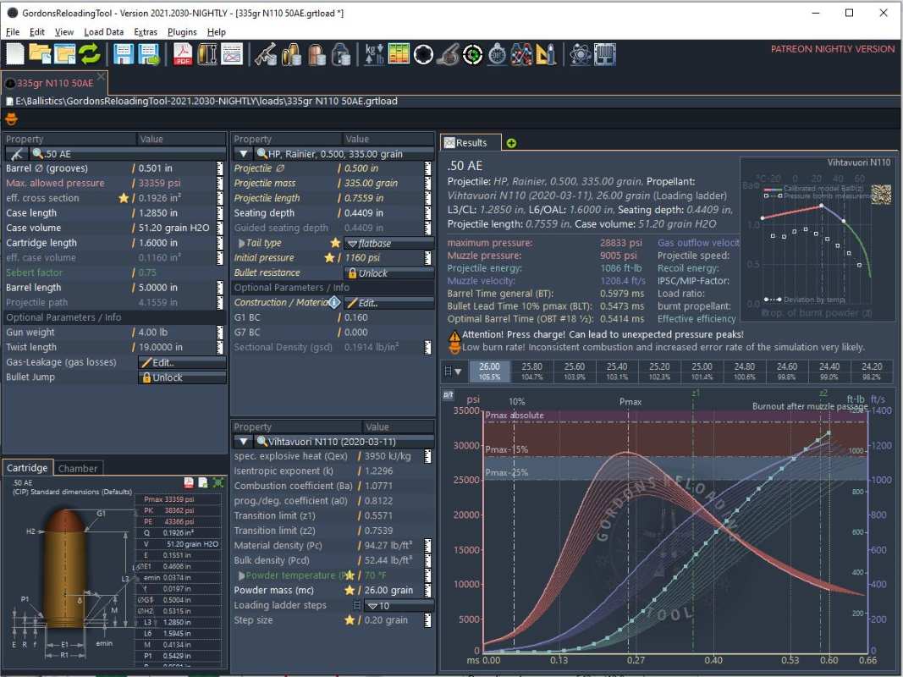Viewport: 903px width, 677px height.
Task: Select the 24.20 ladder step cell
Action: (x=872, y=372)
